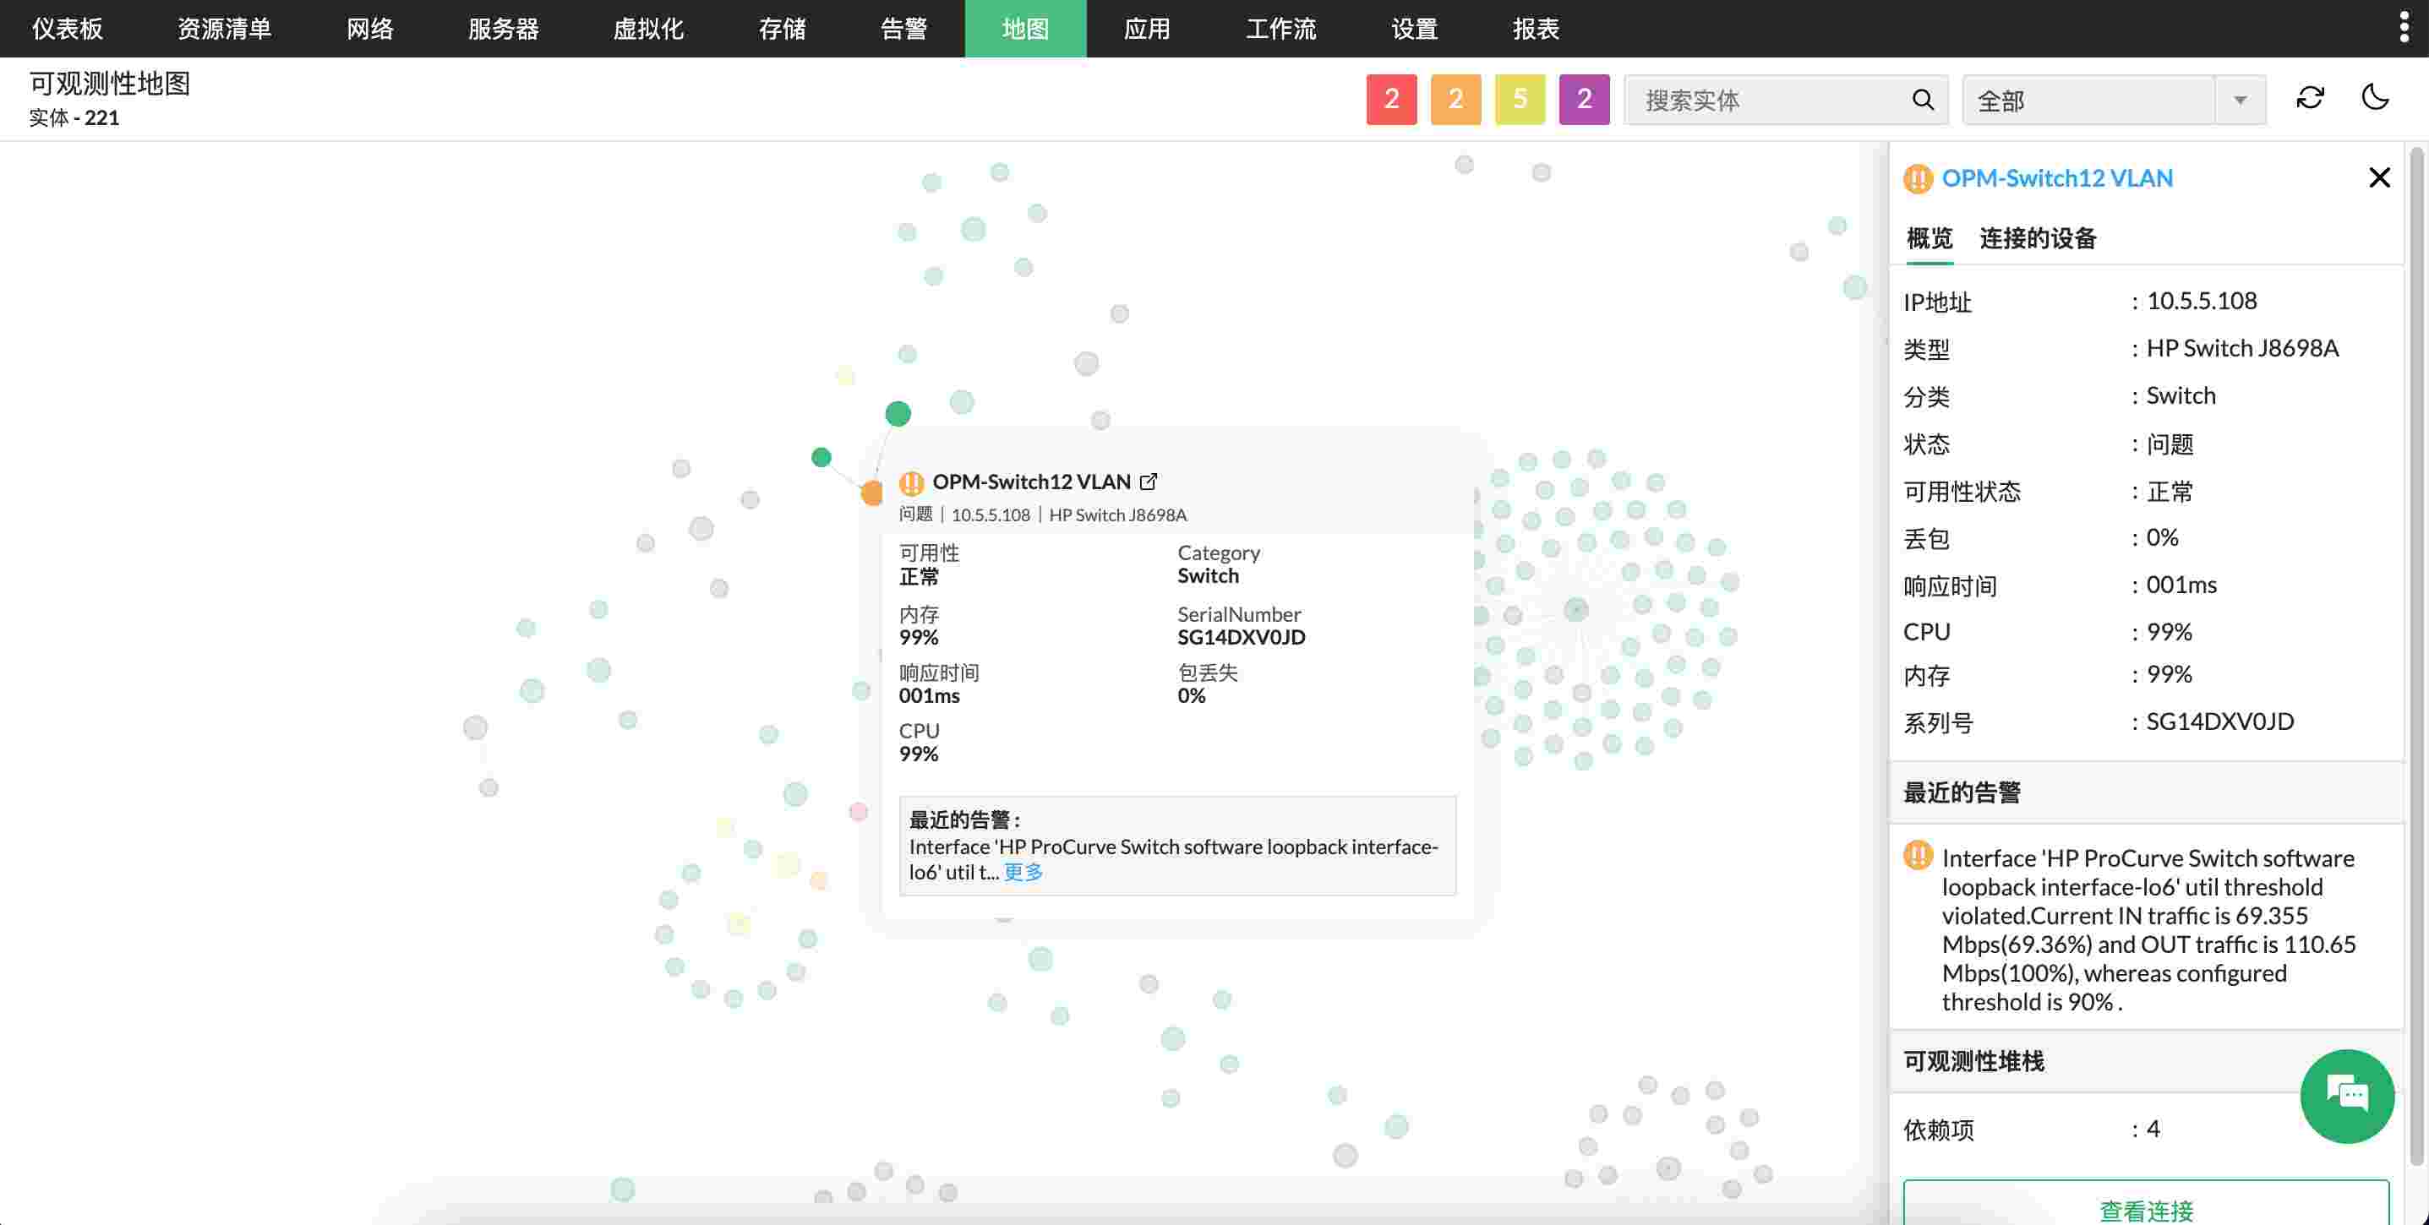Toggle the red critical alarm filter badge
The width and height of the screenshot is (2429, 1225).
1391,99
